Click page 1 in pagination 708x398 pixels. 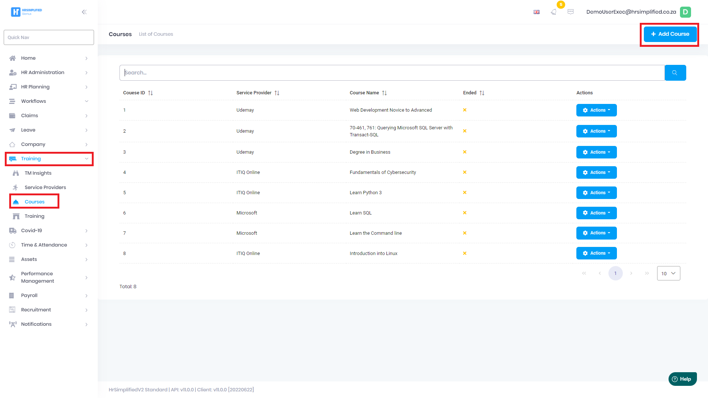click(x=615, y=273)
